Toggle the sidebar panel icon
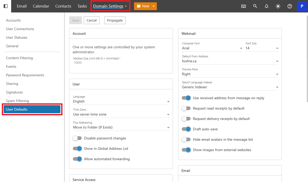The height and width of the screenshot is (182, 308). (5, 6)
